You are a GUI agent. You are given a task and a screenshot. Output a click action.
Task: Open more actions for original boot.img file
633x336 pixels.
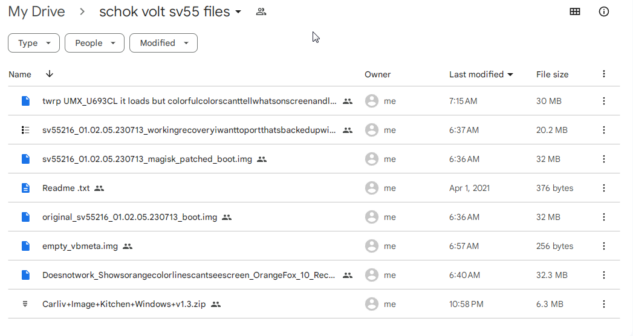coord(604,217)
